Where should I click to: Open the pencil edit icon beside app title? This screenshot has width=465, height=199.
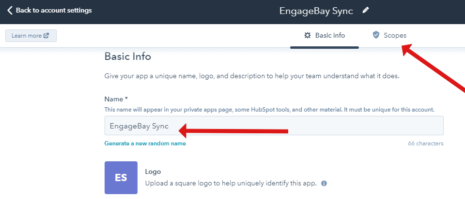[x=366, y=10]
